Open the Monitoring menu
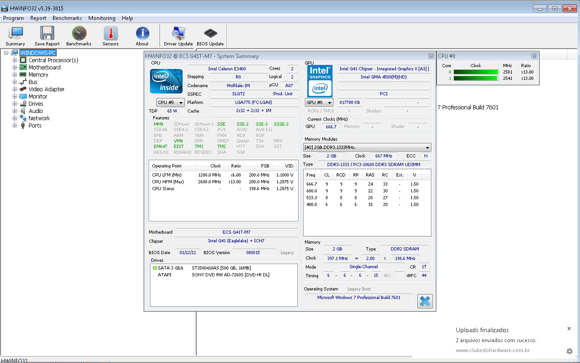This screenshot has height=363, width=580. point(101,18)
